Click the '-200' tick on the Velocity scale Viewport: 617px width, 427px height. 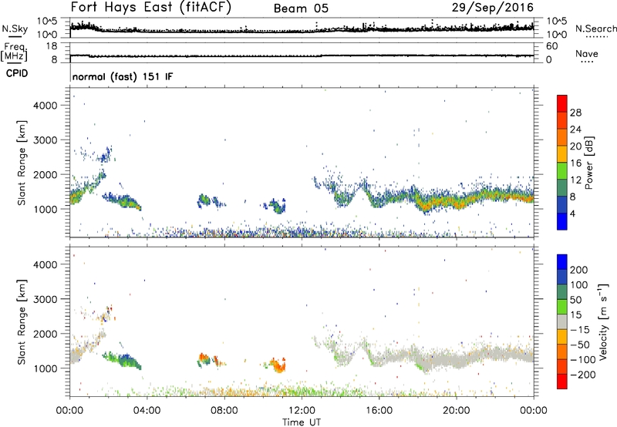583,375
